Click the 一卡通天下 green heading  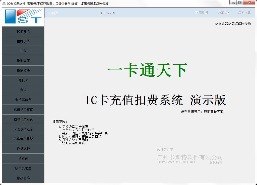(x=147, y=70)
